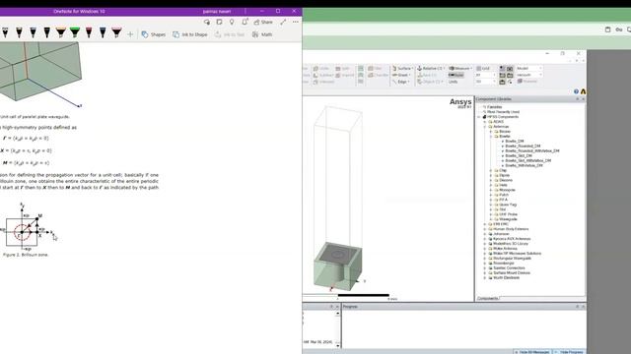
Task: Click the lightbulb tell-me icon in OneNote
Action: [x=232, y=22]
